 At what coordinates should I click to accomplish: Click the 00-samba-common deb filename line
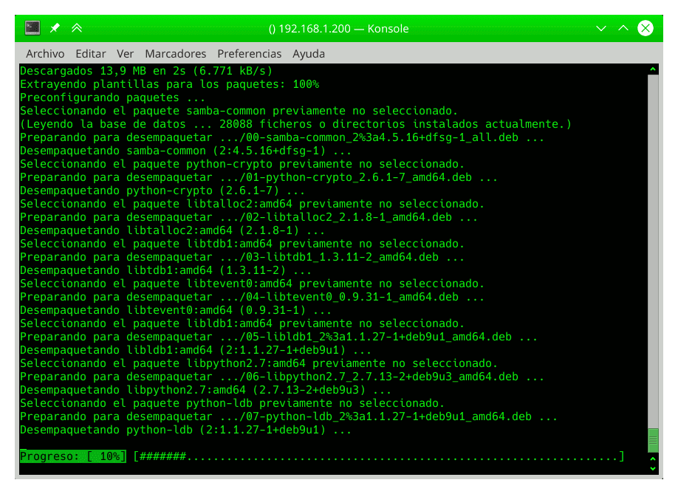(282, 137)
